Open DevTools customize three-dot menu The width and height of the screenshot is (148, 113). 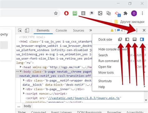pyautogui.click(x=137, y=30)
